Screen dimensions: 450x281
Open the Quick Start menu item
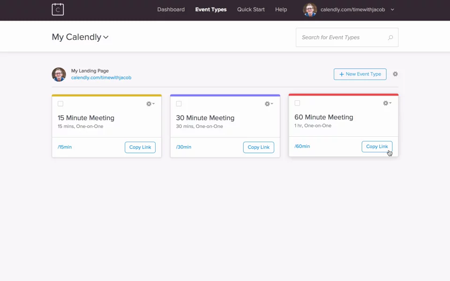pyautogui.click(x=251, y=9)
